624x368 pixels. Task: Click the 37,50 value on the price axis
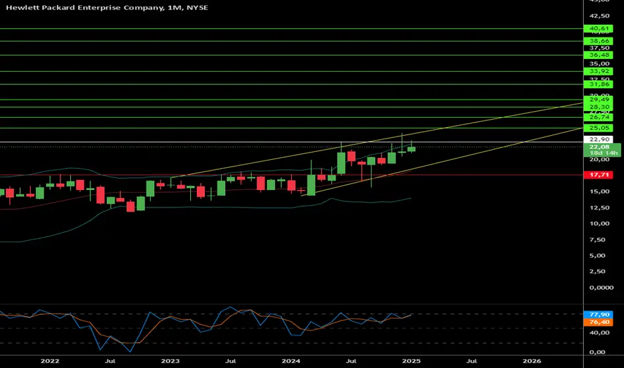click(x=599, y=48)
